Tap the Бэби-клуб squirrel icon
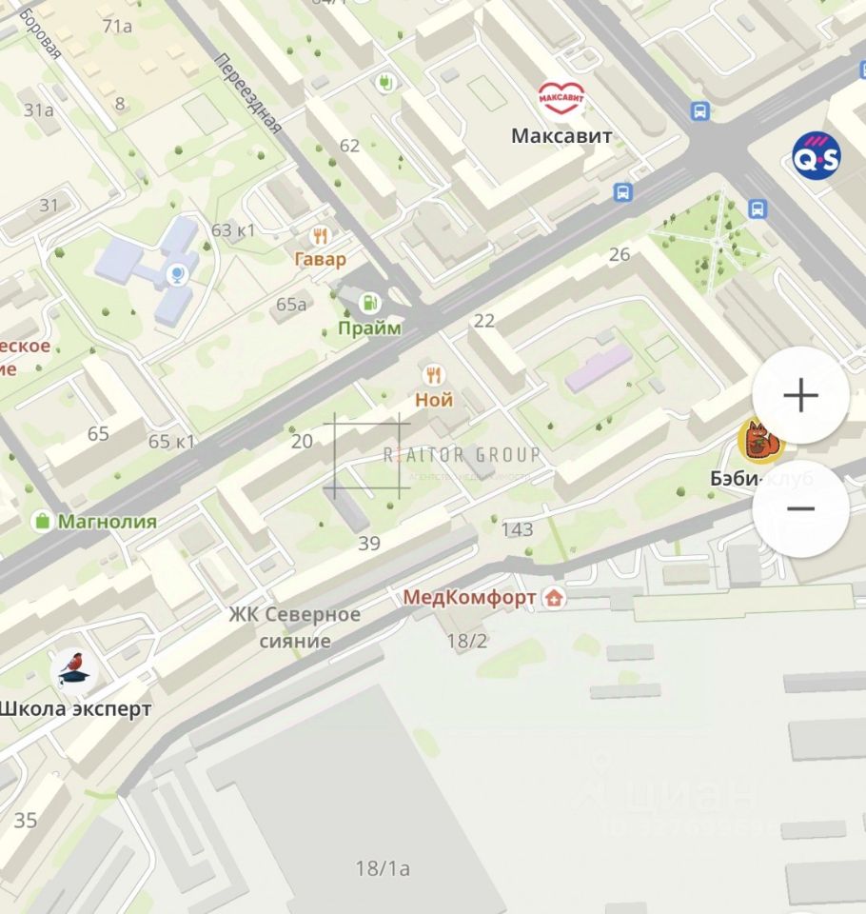This screenshot has height=914, width=866. (x=761, y=441)
